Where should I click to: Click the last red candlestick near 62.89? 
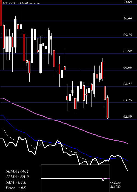[107, 108]
